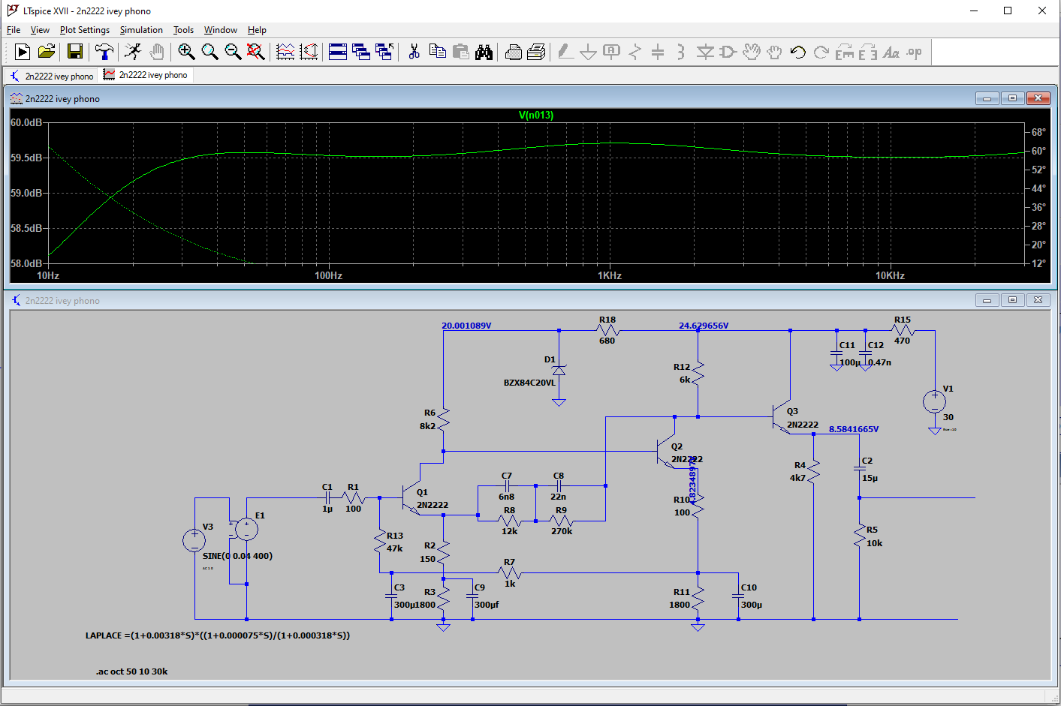Image resolution: width=1061 pixels, height=706 pixels.
Task: Save the file with floppy disk icon
Action: click(x=75, y=52)
